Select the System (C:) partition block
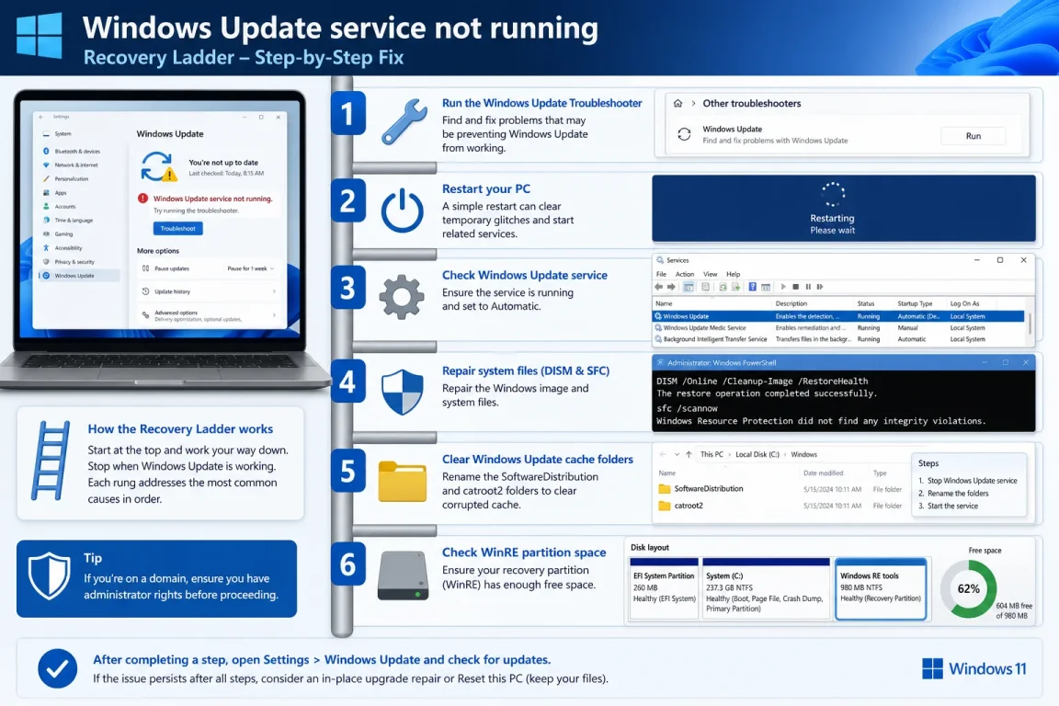 (766, 588)
